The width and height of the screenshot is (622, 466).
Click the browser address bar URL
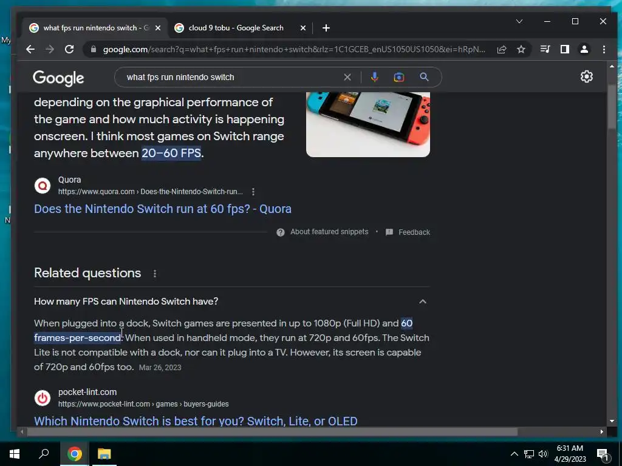pyautogui.click(x=293, y=49)
